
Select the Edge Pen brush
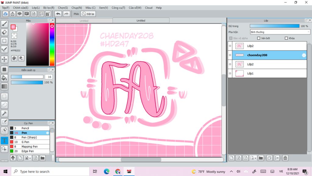(30, 151)
